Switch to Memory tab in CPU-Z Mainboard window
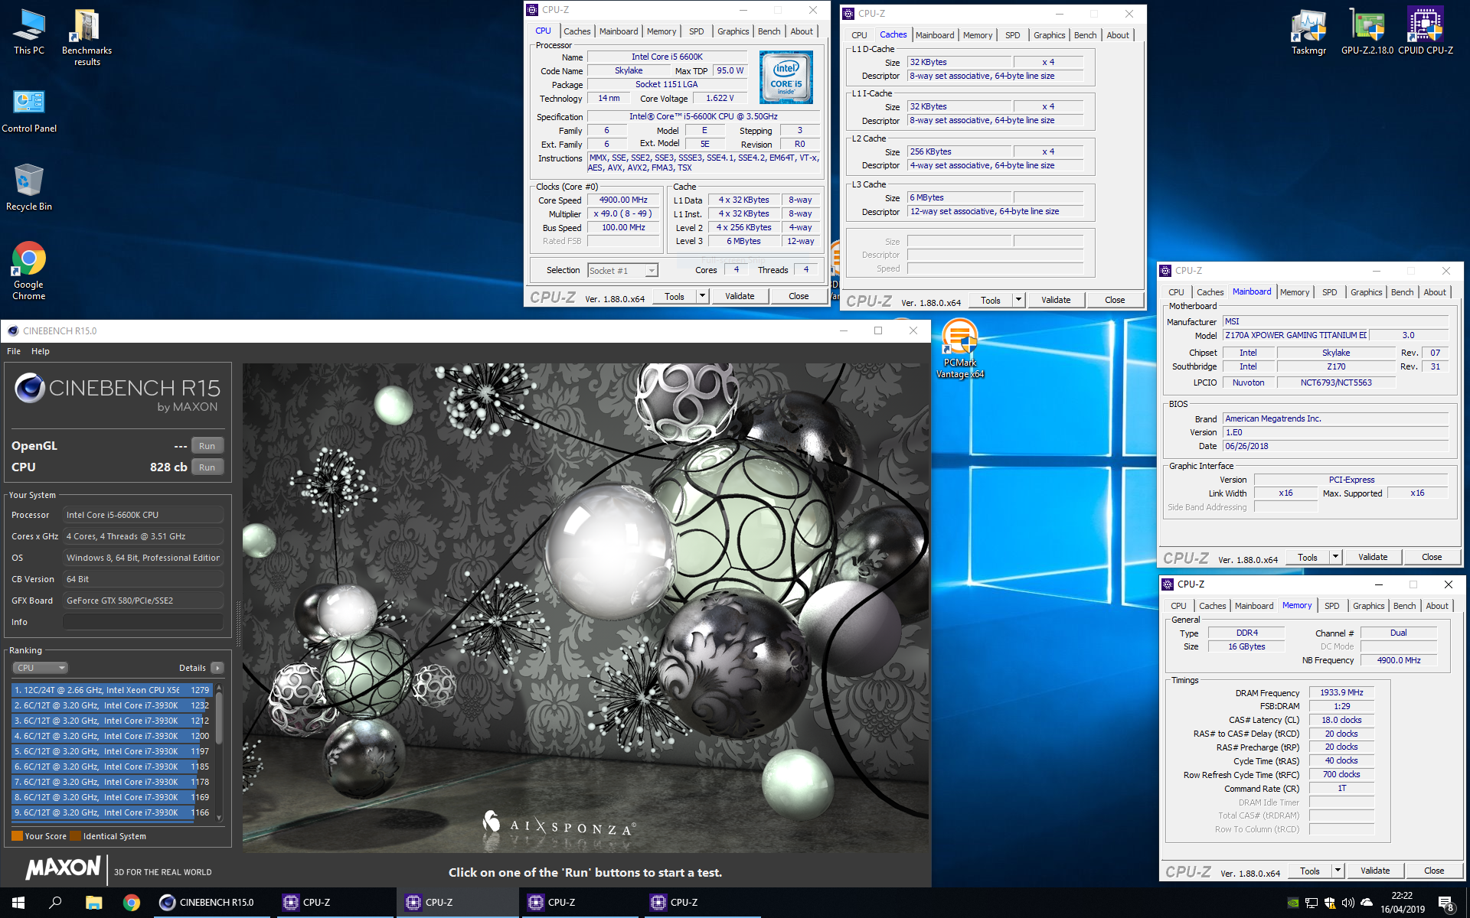Viewport: 1470px width, 918px height. click(1294, 292)
